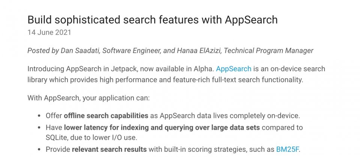
Task: Click 'completely on-device' in the first bullet
Action: (x=266, y=116)
